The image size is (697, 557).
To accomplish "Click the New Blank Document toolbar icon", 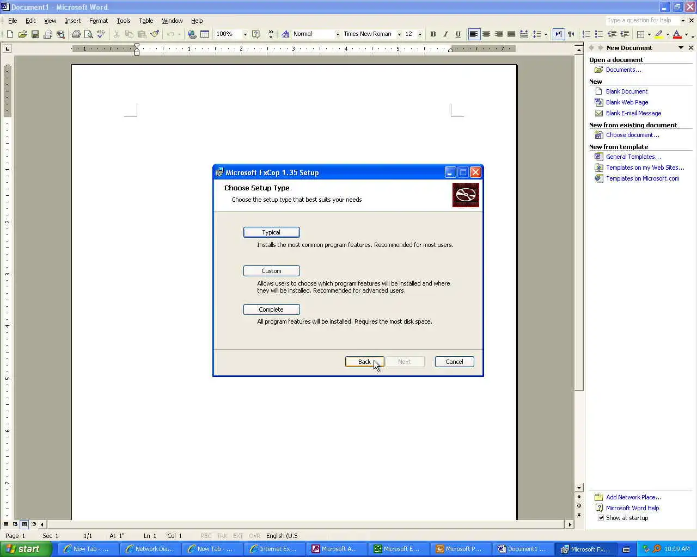I will [10, 34].
